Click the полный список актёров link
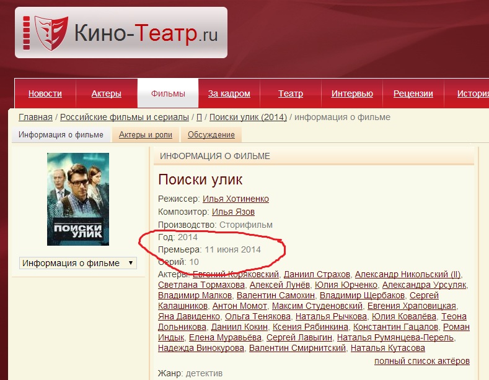Image resolution: width=489 pixels, height=380 pixels. point(422,361)
